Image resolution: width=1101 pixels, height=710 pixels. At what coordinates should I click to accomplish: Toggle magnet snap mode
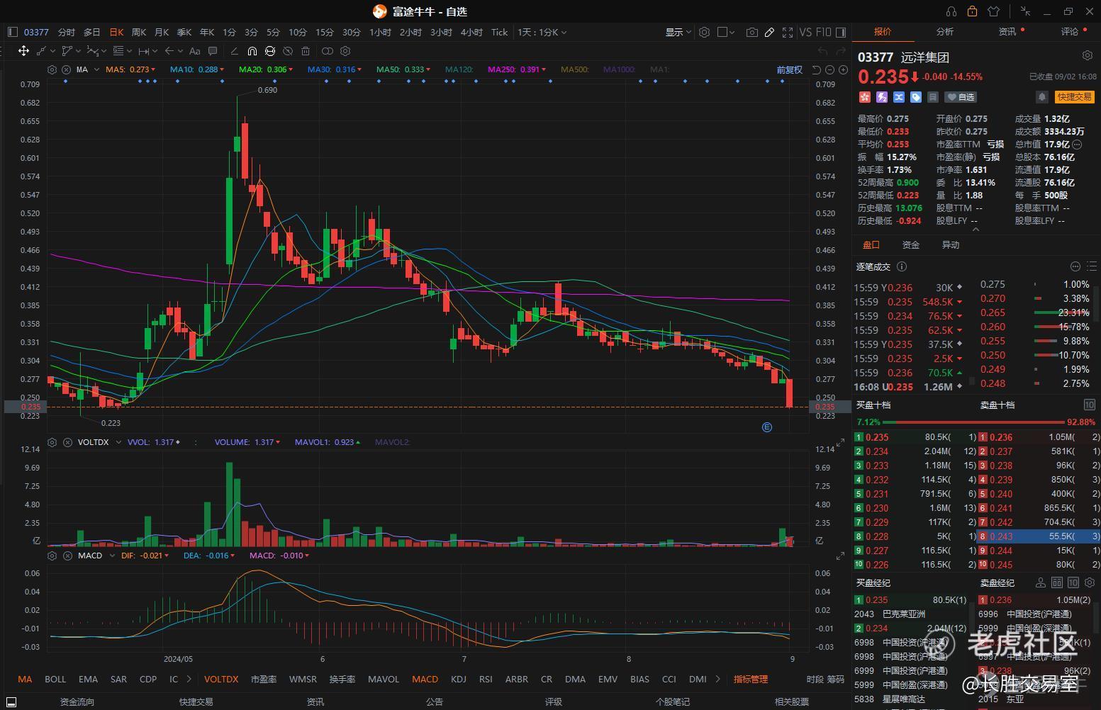click(x=252, y=51)
